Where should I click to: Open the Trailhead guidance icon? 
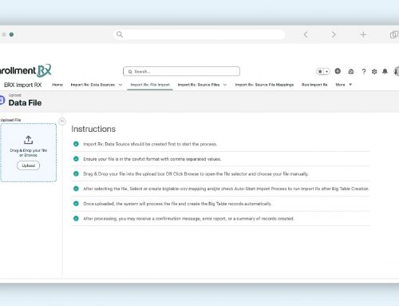coord(351,71)
